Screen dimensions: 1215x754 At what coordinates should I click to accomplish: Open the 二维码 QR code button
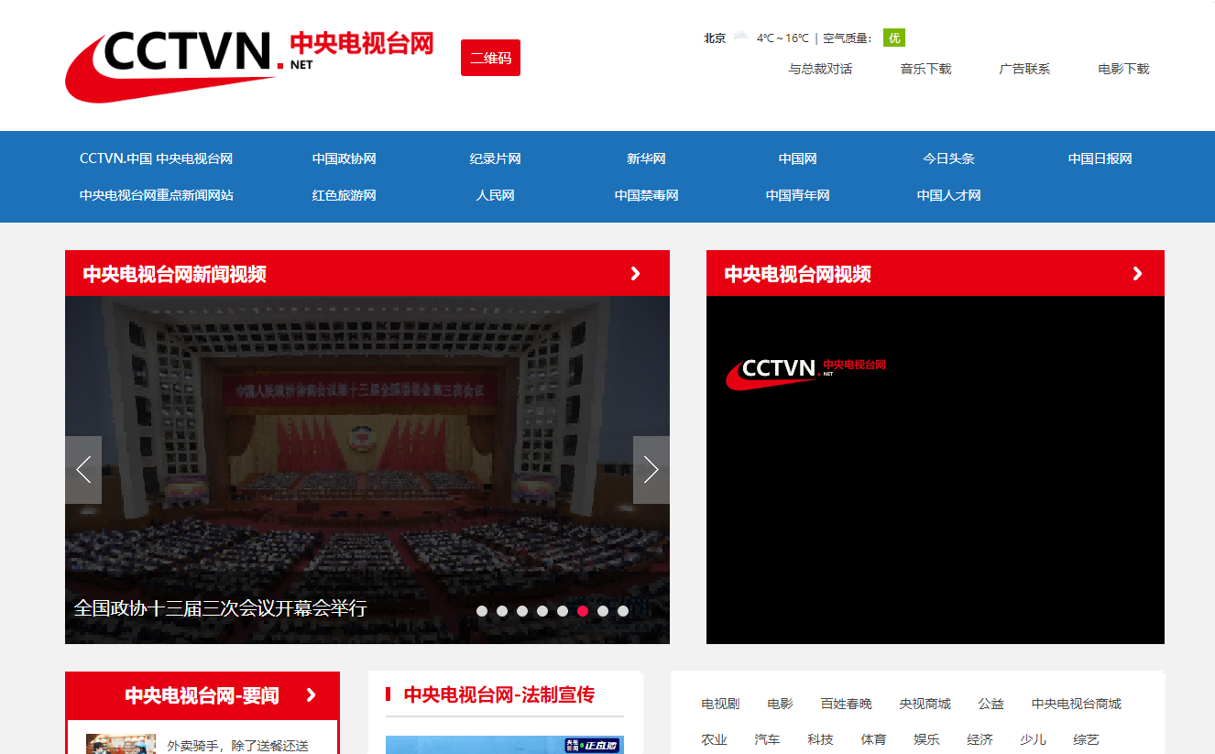click(490, 58)
